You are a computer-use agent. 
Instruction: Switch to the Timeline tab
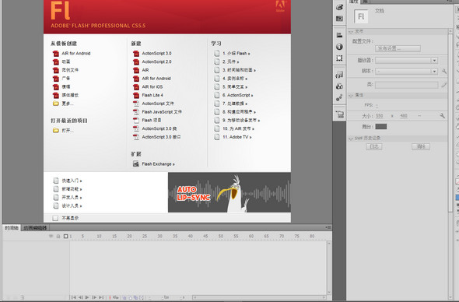click(12, 228)
